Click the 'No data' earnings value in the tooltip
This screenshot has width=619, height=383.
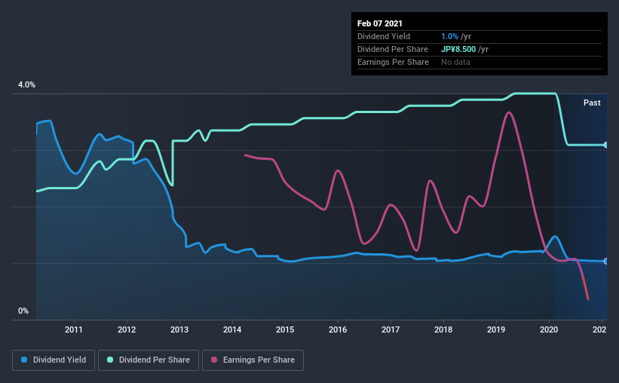455,62
